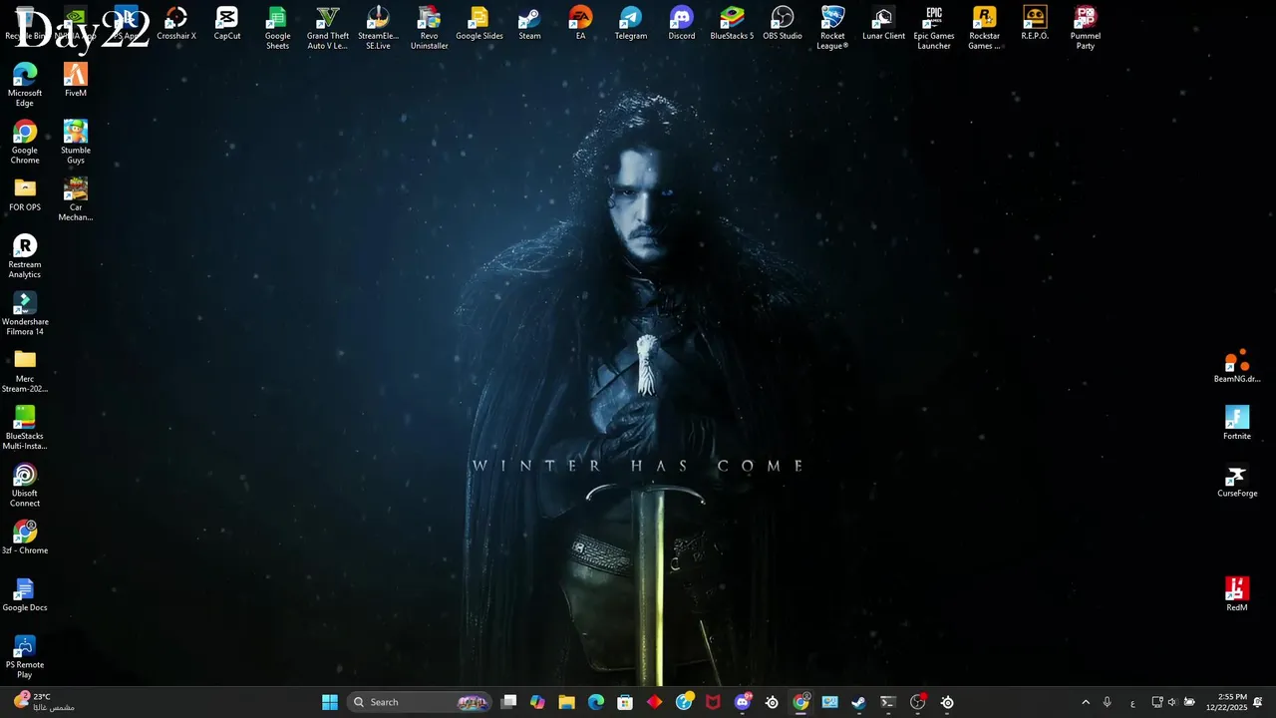Screen dimensions: 1276x718
Task: Open McAfee from the taskbar
Action: point(713,702)
